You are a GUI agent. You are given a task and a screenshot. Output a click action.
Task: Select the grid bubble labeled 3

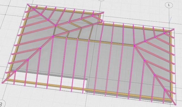[x=2, y=103]
